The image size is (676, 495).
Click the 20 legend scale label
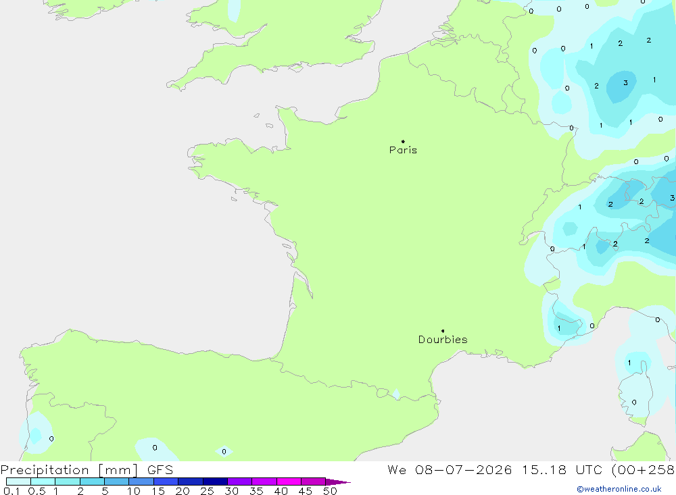(183, 491)
